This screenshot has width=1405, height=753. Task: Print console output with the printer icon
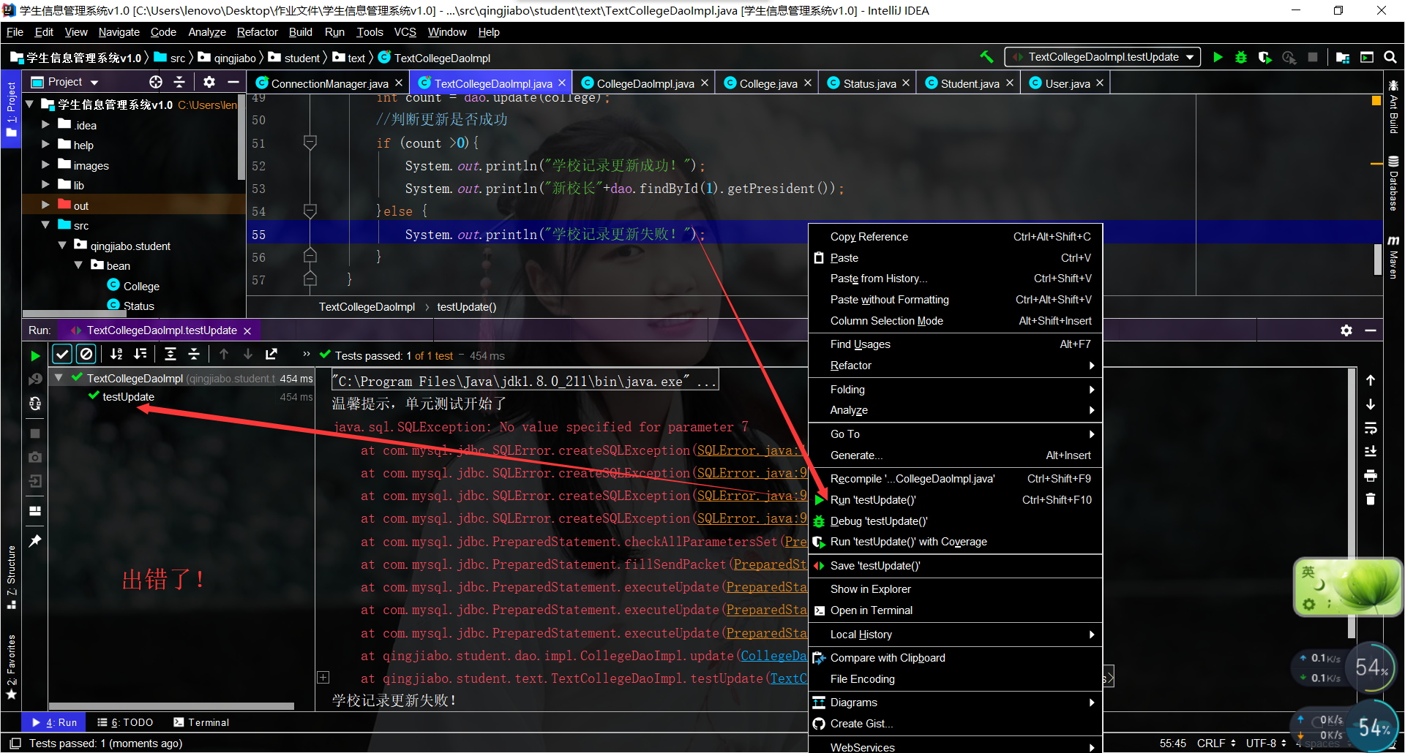pyautogui.click(x=1371, y=476)
